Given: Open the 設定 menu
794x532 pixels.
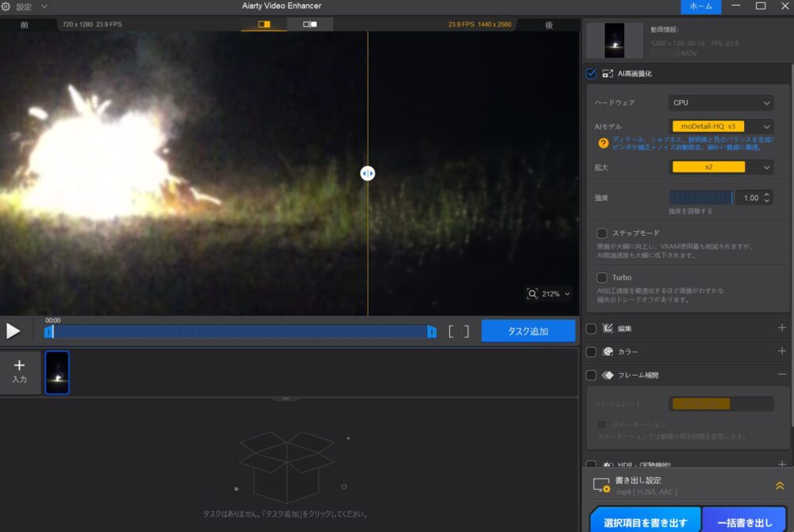Looking at the screenshot, I should (25, 6).
